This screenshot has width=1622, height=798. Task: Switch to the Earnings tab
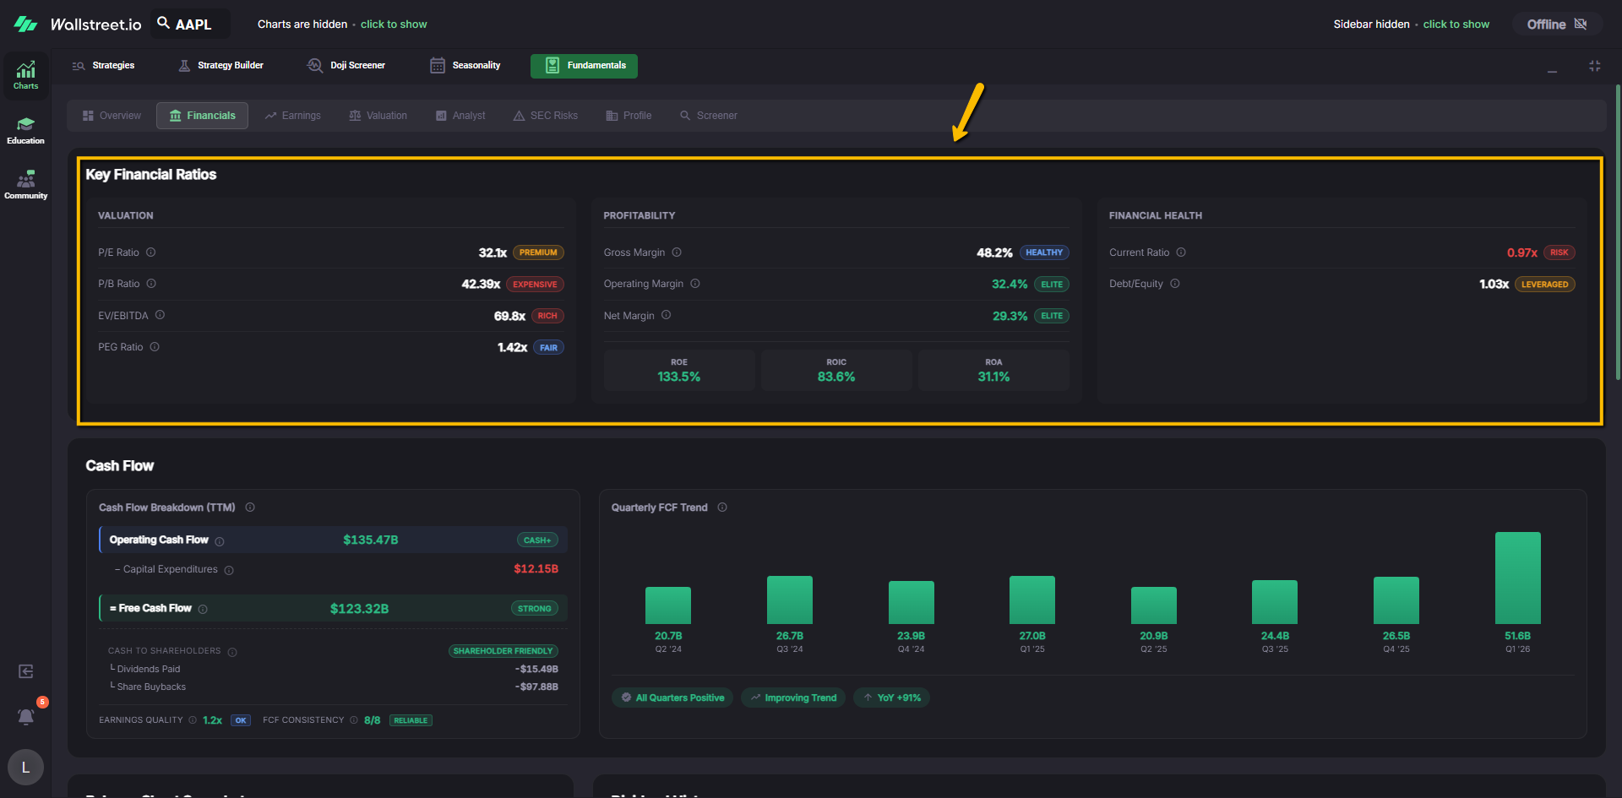[293, 116]
